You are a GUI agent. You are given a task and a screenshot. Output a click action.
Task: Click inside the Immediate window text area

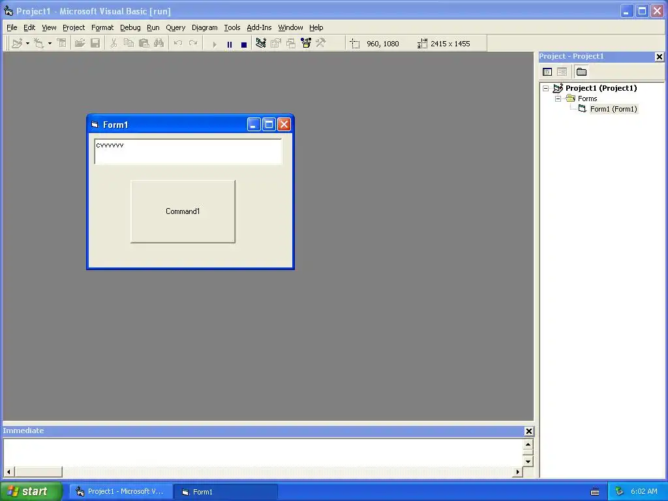tap(263, 453)
